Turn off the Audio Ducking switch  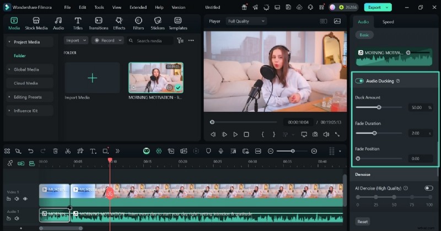[359, 80]
